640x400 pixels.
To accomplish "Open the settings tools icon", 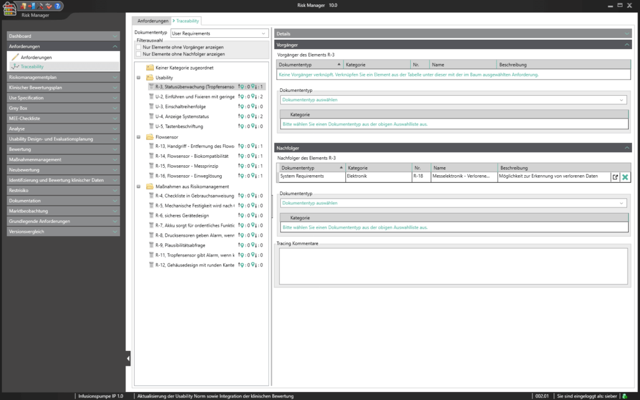I will [x=40, y=6].
